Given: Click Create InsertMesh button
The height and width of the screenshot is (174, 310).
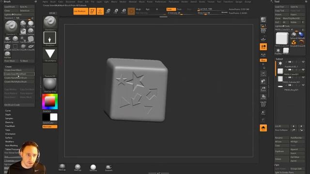Looking at the screenshot, I should point(19,70).
